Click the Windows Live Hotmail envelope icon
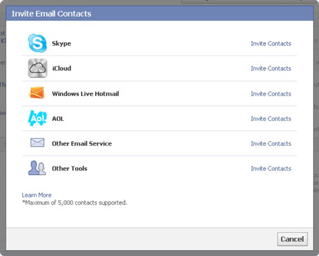 (37, 93)
